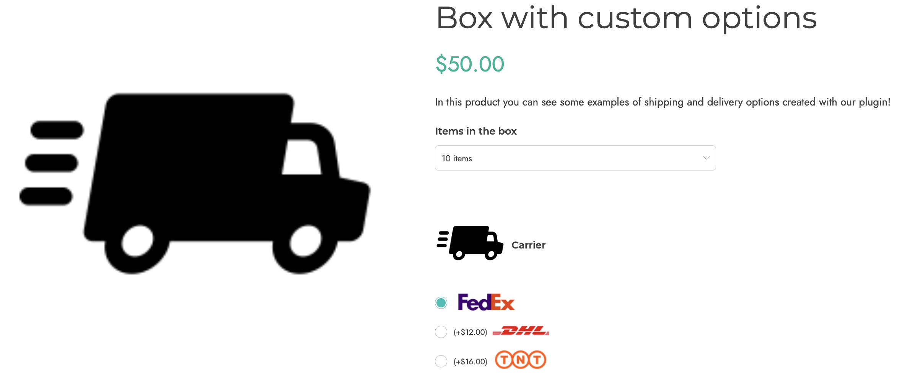The width and height of the screenshot is (902, 380).
Task: Click the (+$16.00) price label
Action: (470, 362)
